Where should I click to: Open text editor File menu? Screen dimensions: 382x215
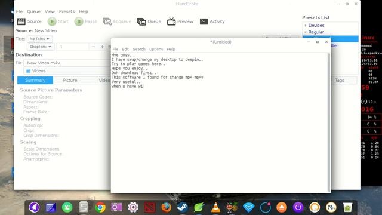point(115,49)
